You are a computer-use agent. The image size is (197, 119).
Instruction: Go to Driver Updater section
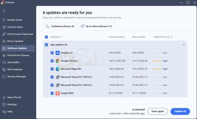click(x=15, y=41)
